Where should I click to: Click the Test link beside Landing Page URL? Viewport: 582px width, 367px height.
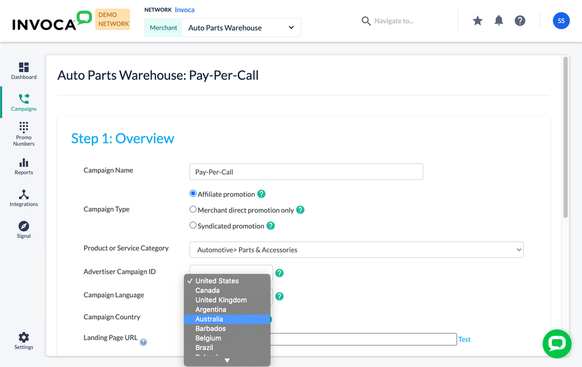[464, 339]
